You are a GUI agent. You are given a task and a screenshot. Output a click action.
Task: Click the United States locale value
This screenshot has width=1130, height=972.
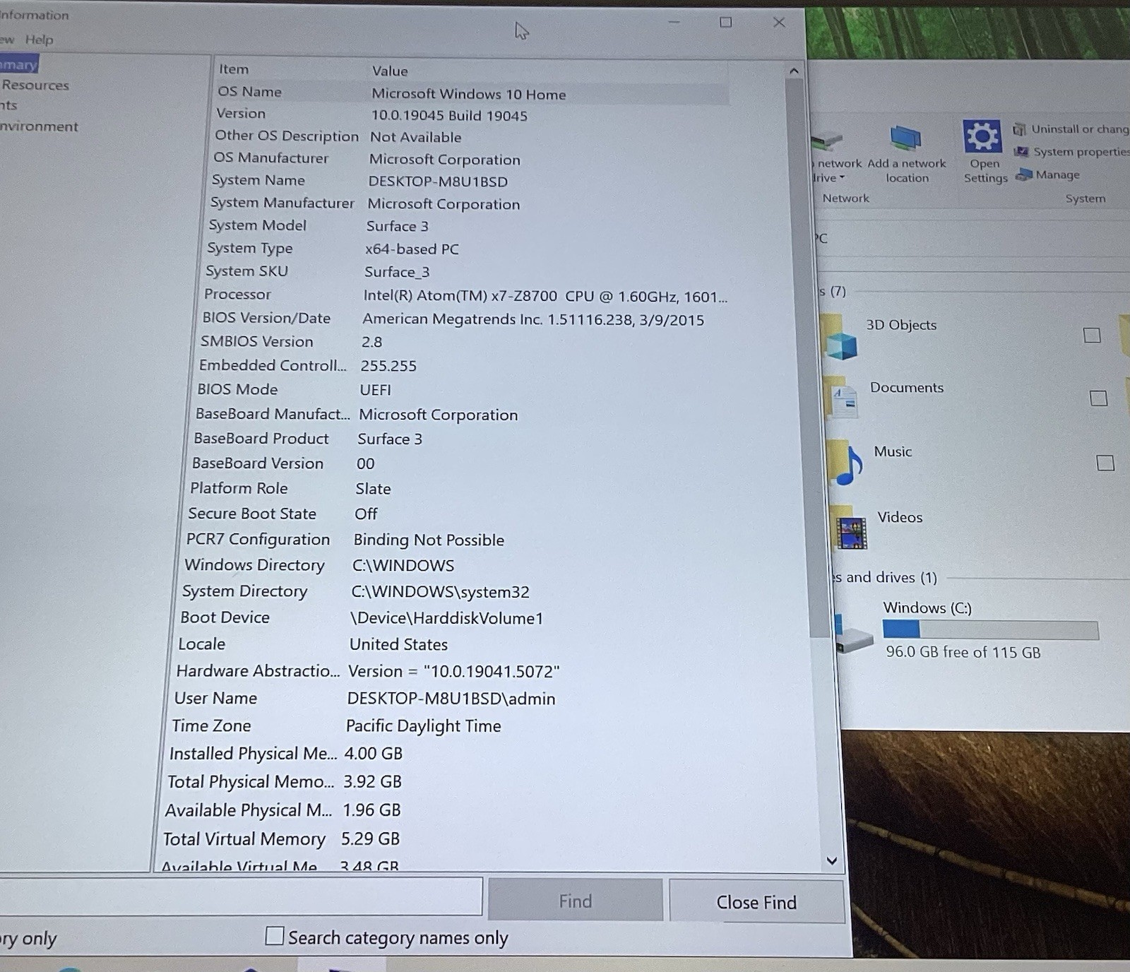(x=398, y=644)
